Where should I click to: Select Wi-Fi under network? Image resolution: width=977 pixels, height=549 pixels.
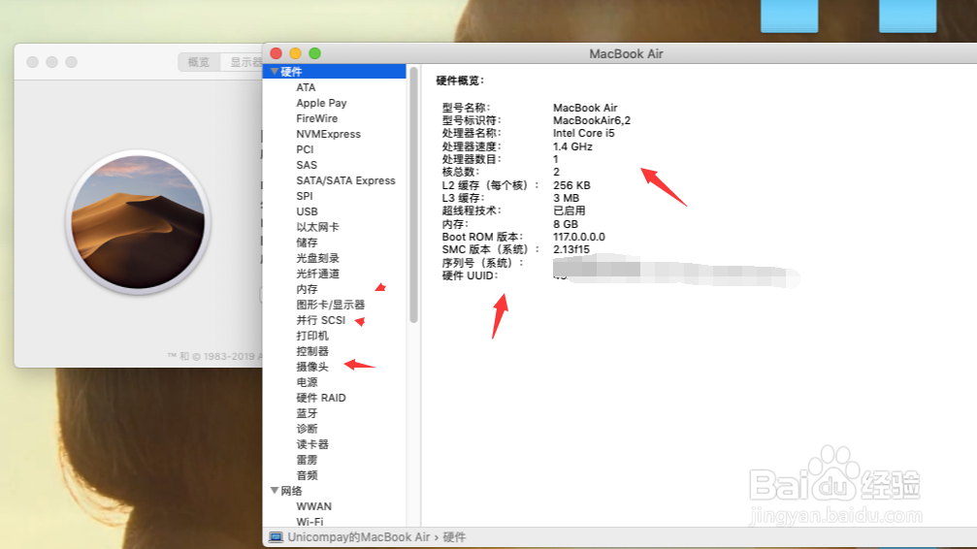point(309,522)
